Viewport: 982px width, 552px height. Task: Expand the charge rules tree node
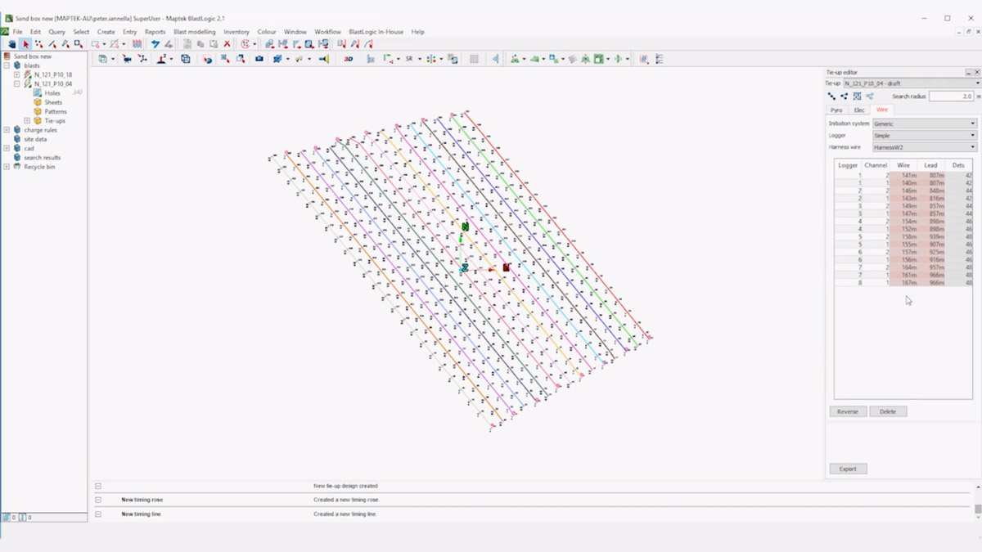[7, 130]
